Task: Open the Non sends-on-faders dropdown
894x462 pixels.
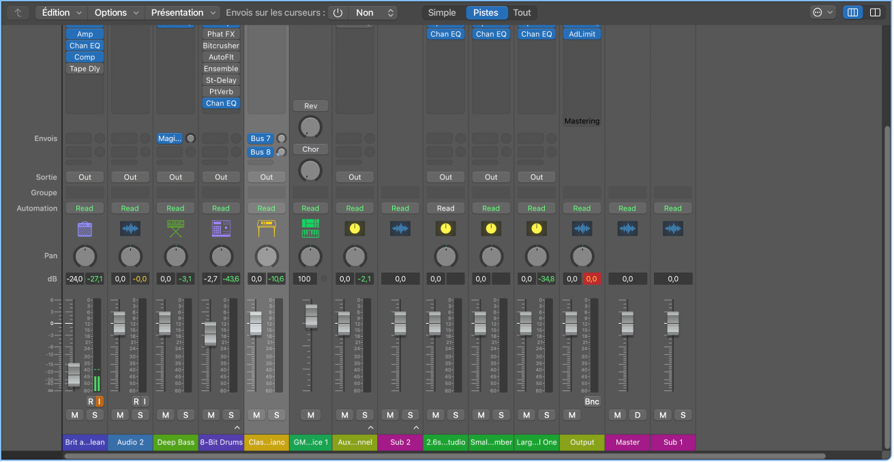Action: click(373, 12)
